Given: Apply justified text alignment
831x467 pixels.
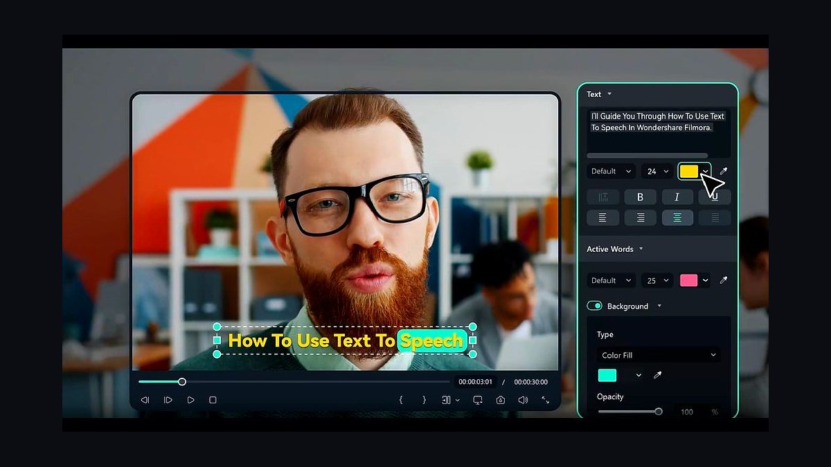Looking at the screenshot, I should tap(715, 218).
